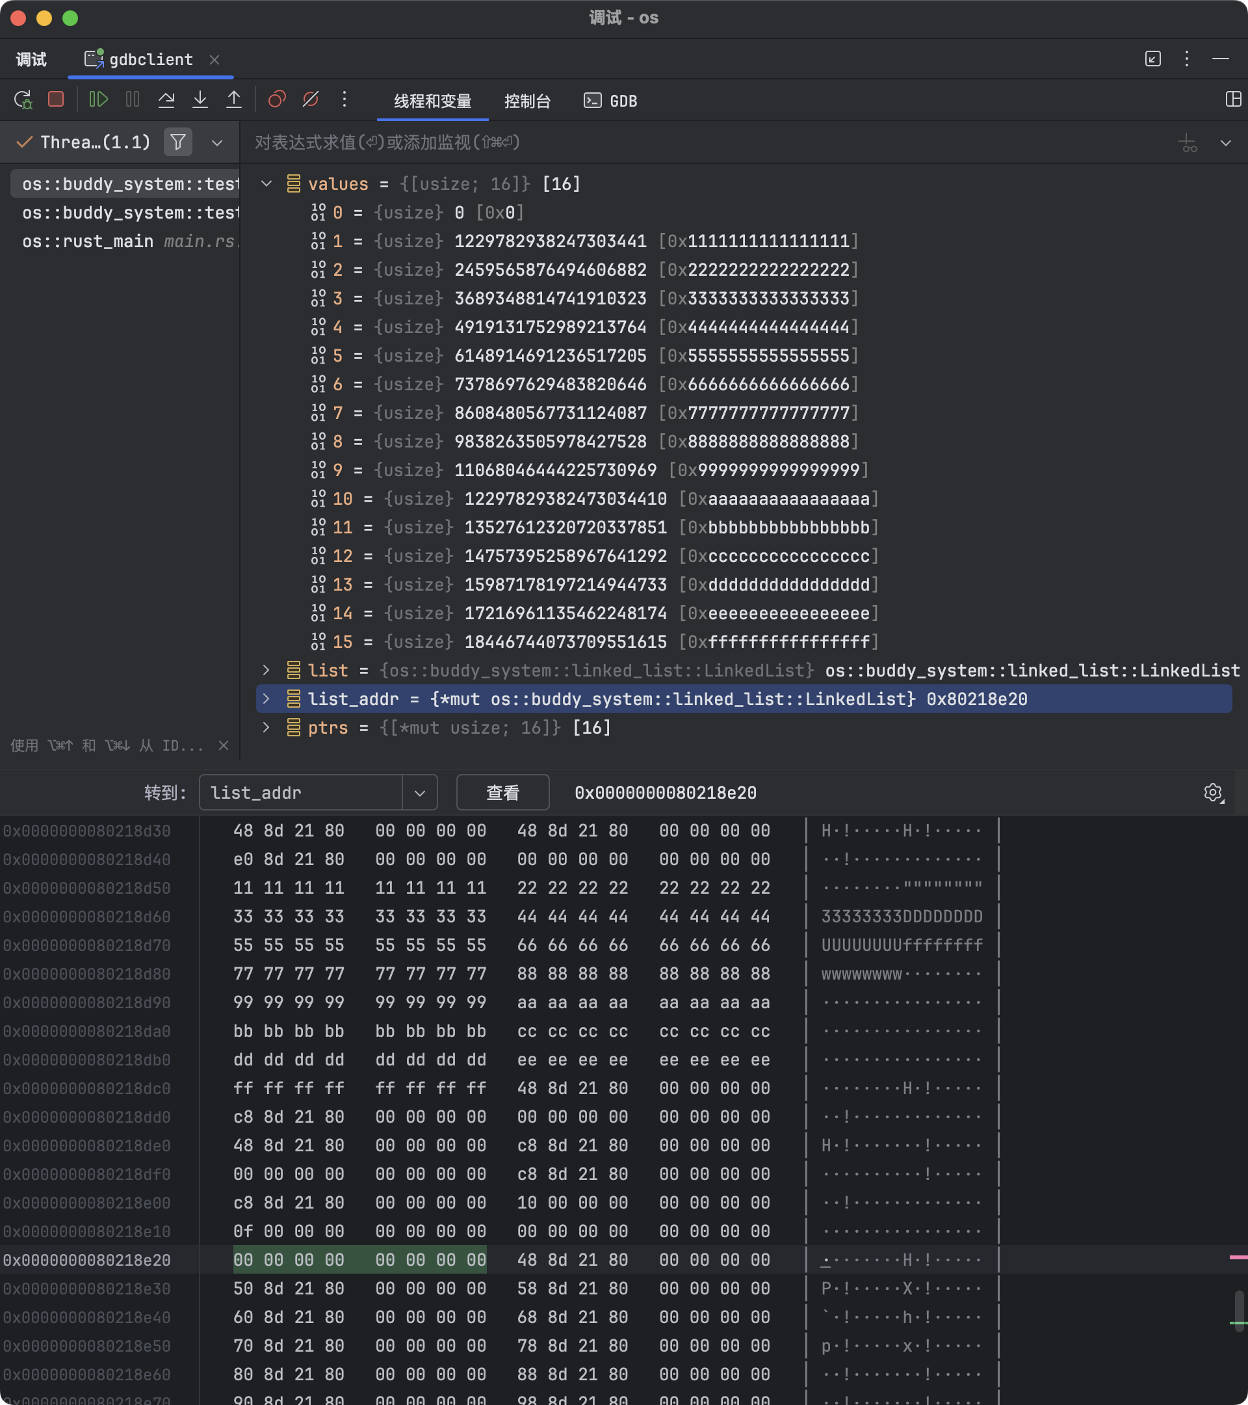Expand the list_addr variable node

266,699
